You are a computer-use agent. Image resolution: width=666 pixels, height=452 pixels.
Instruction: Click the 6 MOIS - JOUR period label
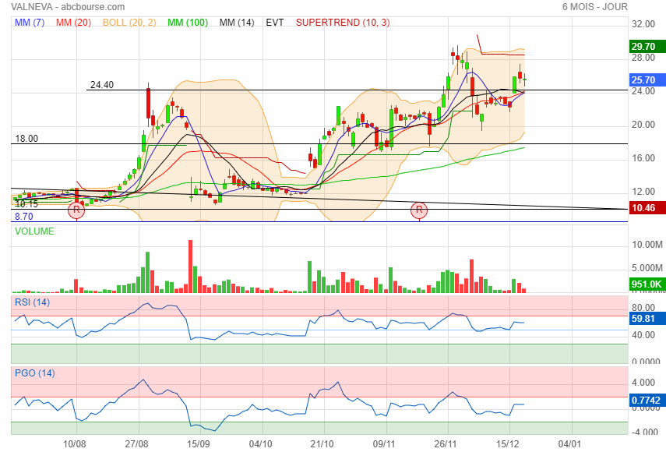click(595, 7)
